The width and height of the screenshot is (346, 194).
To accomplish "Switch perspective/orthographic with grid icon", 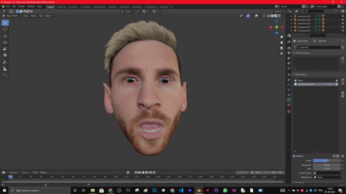I will 281,53.
